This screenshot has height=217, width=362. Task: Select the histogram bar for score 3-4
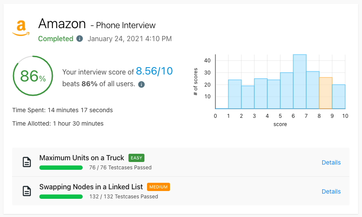pyautogui.click(x=261, y=94)
